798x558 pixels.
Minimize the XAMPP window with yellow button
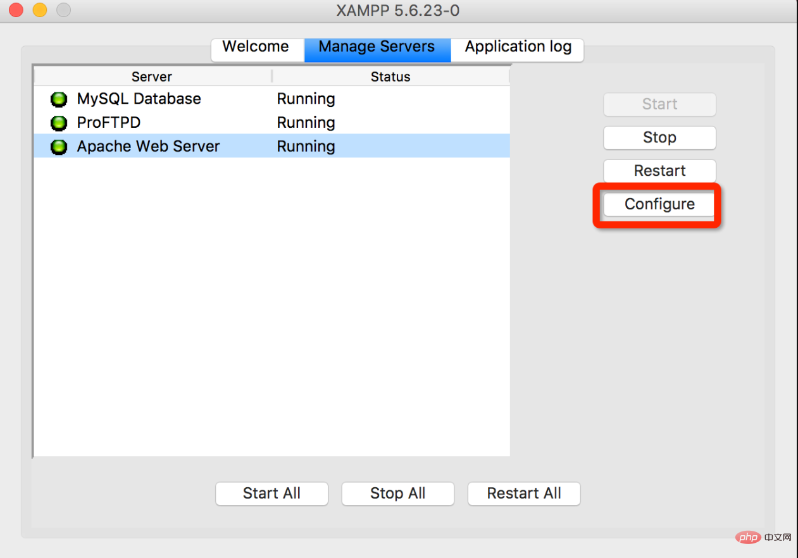(x=39, y=10)
